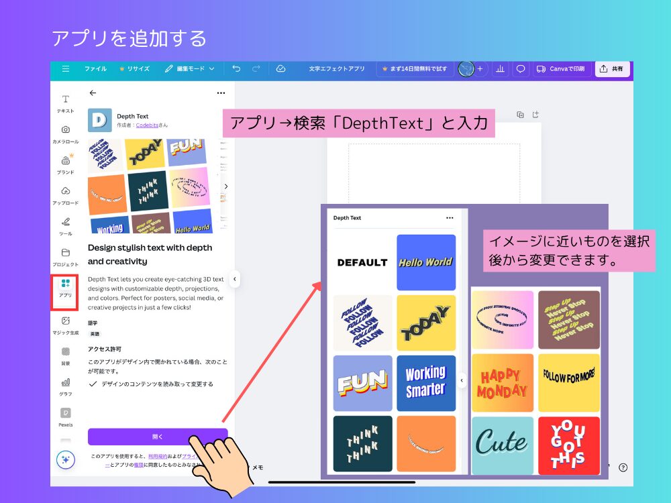
Task: Open the アプリ (Apps) sidebar panel
Action: click(x=66, y=288)
